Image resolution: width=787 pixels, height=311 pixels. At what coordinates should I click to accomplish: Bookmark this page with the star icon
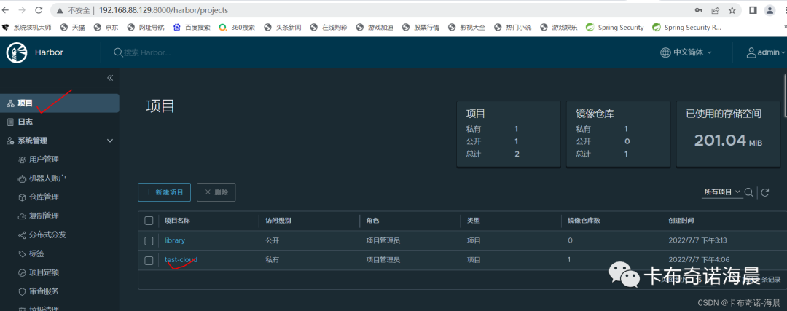pyautogui.click(x=732, y=10)
